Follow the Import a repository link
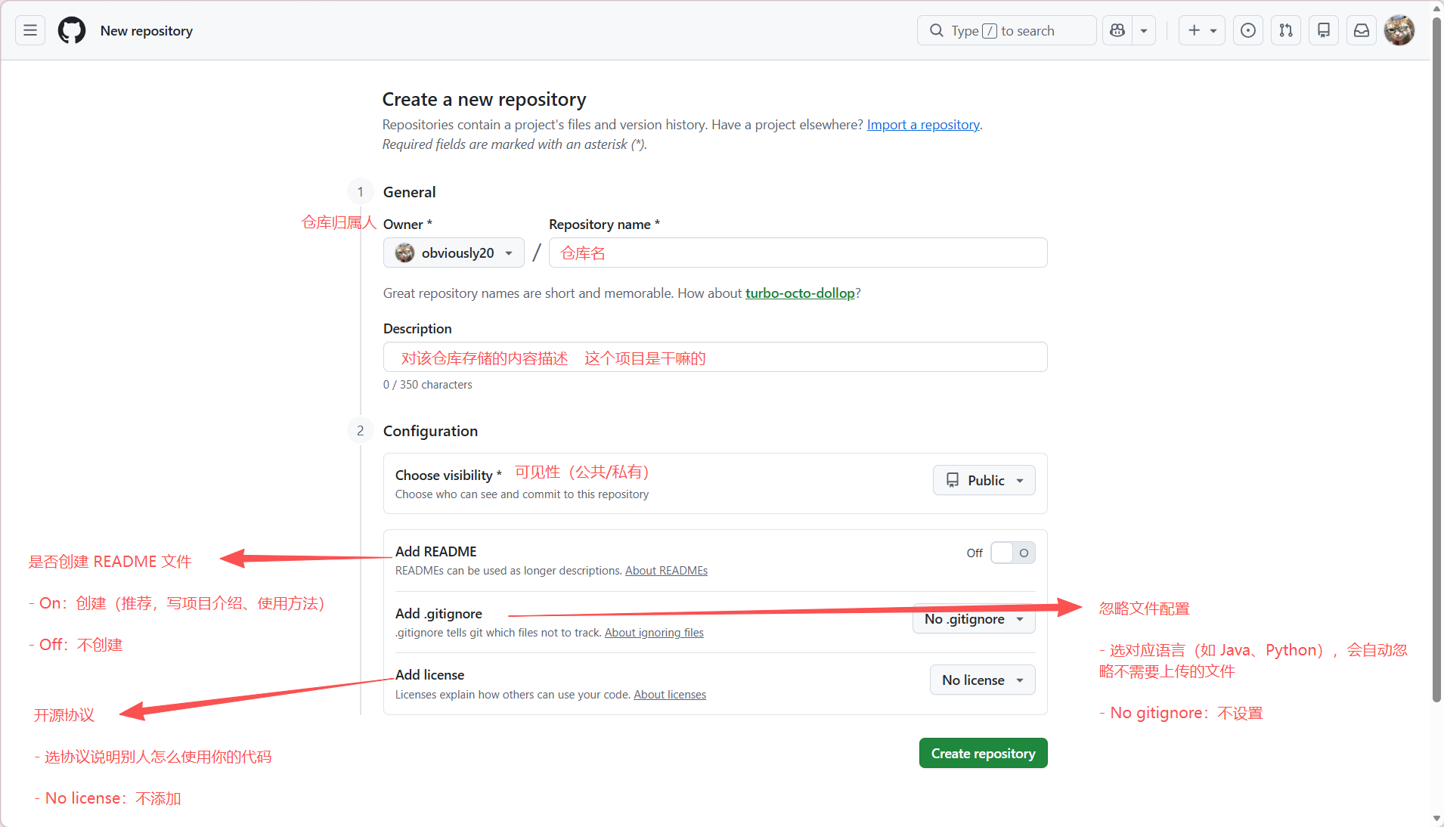The width and height of the screenshot is (1444, 827). pyautogui.click(x=923, y=125)
